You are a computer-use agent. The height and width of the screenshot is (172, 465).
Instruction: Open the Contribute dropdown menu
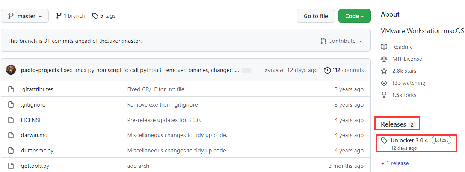(341, 41)
